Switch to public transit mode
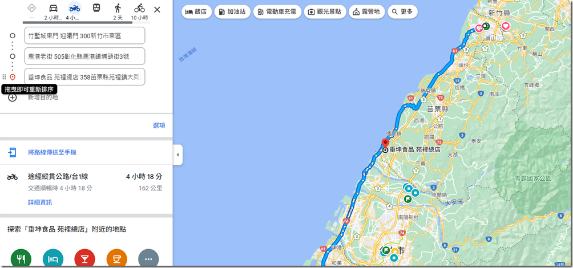The width and height of the screenshot is (573, 268). (x=96, y=7)
